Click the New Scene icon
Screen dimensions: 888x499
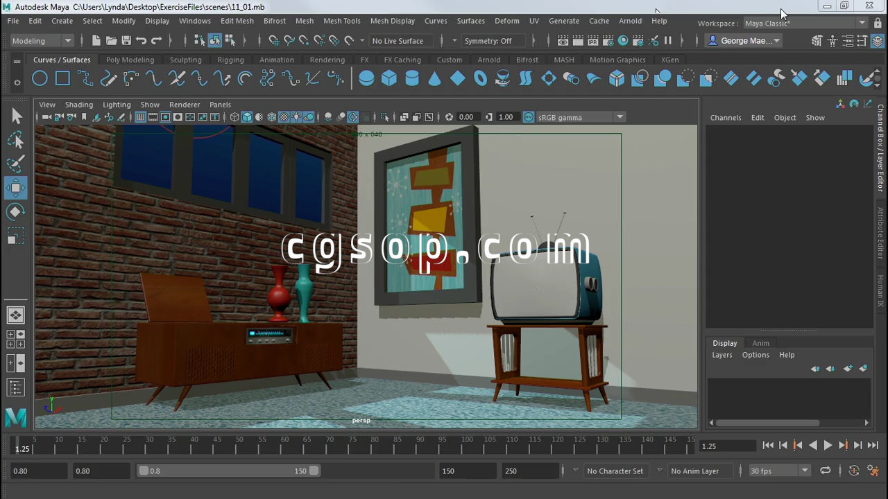click(96, 41)
